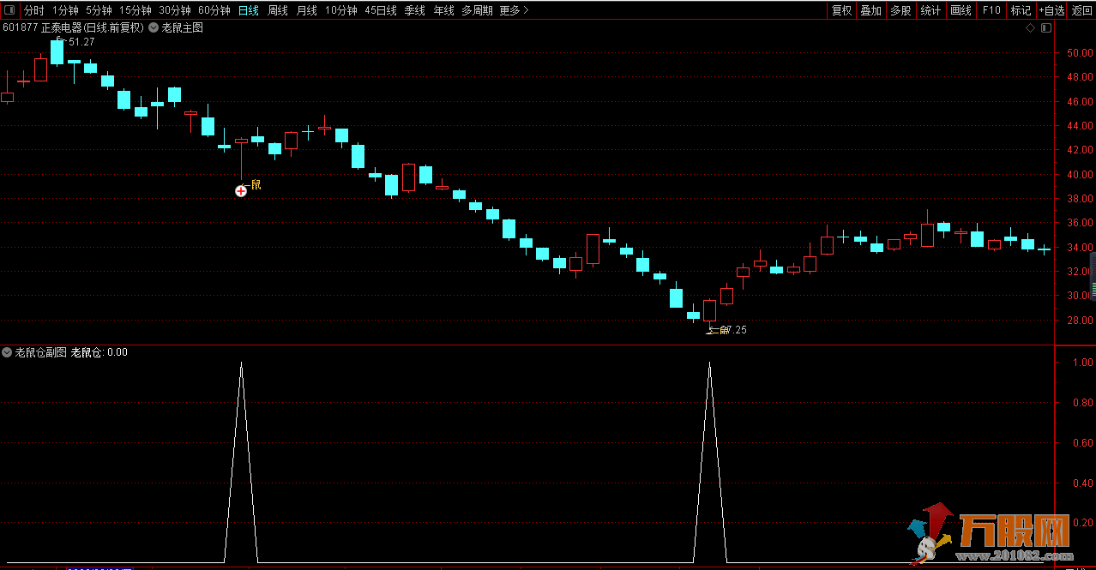Click the diamond icon at chart top-right
Viewport: 1096px width, 570px height.
point(1030,27)
